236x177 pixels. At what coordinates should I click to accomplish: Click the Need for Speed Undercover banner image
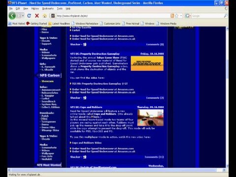coord(147,63)
